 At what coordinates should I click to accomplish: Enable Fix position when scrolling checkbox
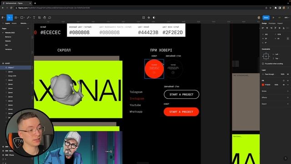(x=263, y=64)
